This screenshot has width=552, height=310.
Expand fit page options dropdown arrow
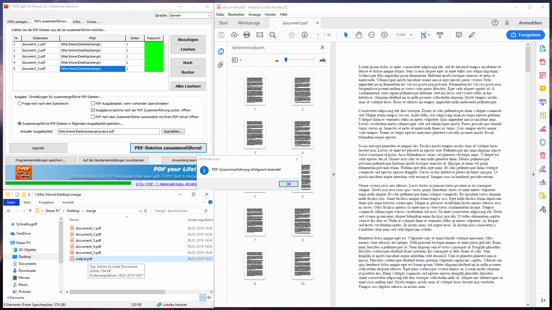coord(429,35)
